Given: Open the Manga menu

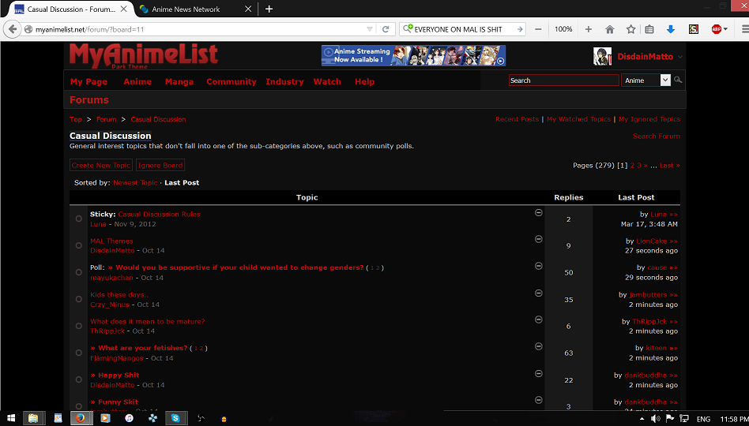Looking at the screenshot, I should [x=179, y=81].
